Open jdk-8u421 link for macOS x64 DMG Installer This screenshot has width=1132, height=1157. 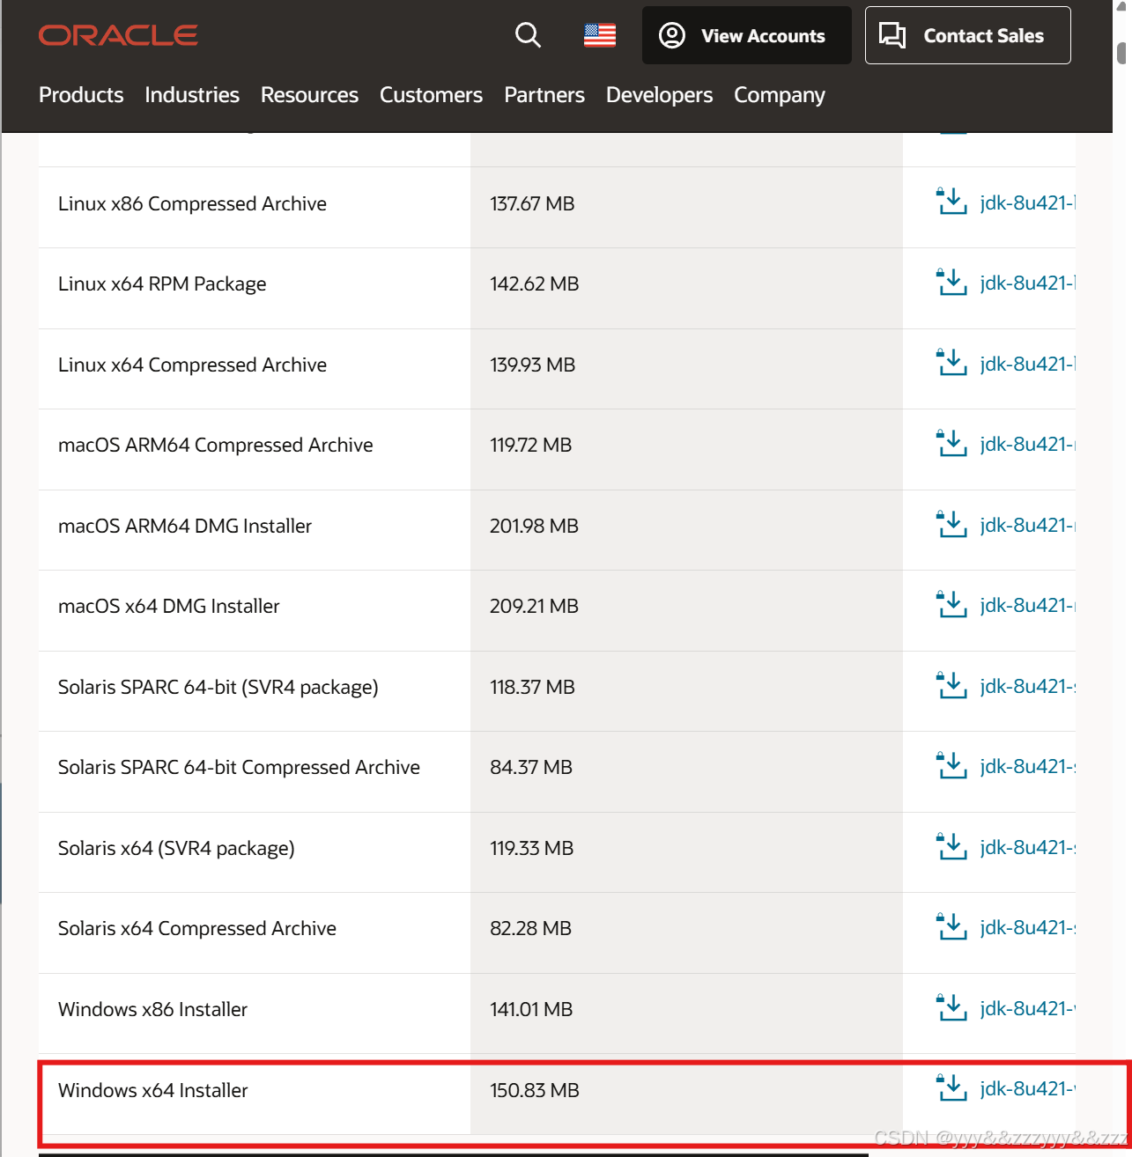pyautogui.click(x=1028, y=605)
